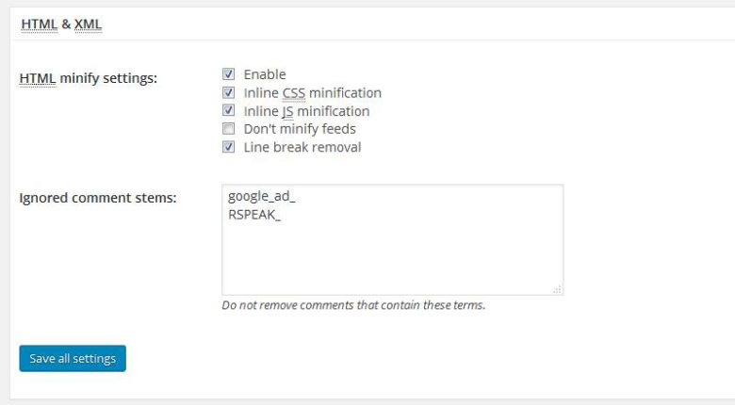The width and height of the screenshot is (735, 405).
Task: Click the google_ad_ line in textarea
Action: coord(262,197)
